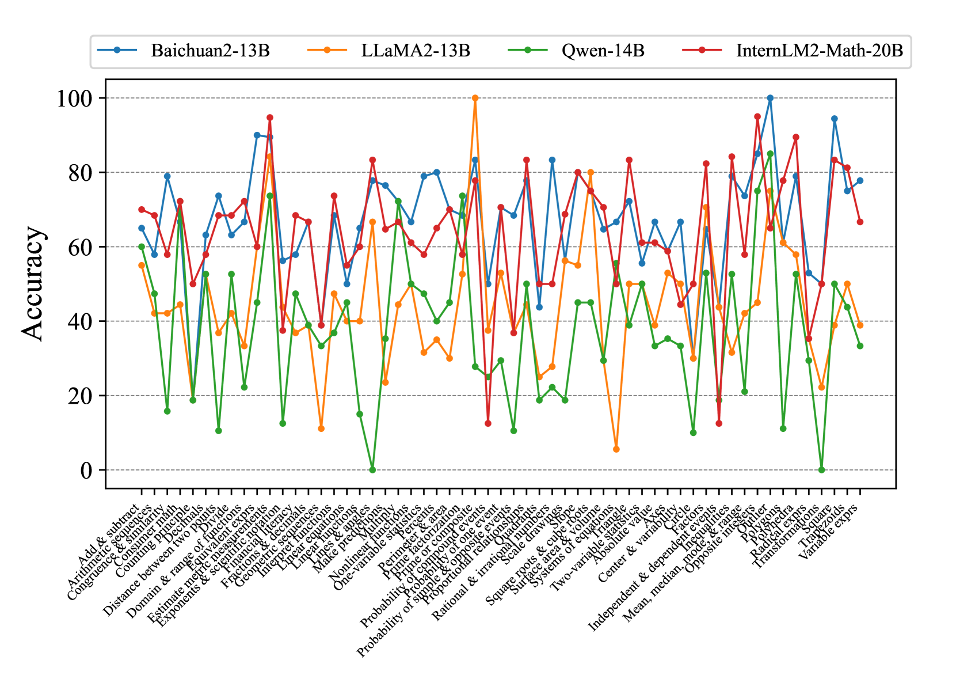Viewport: 956px width, 683px height.
Task: Select the InternLM2-Math-20B legend text label
Action: pos(819,51)
